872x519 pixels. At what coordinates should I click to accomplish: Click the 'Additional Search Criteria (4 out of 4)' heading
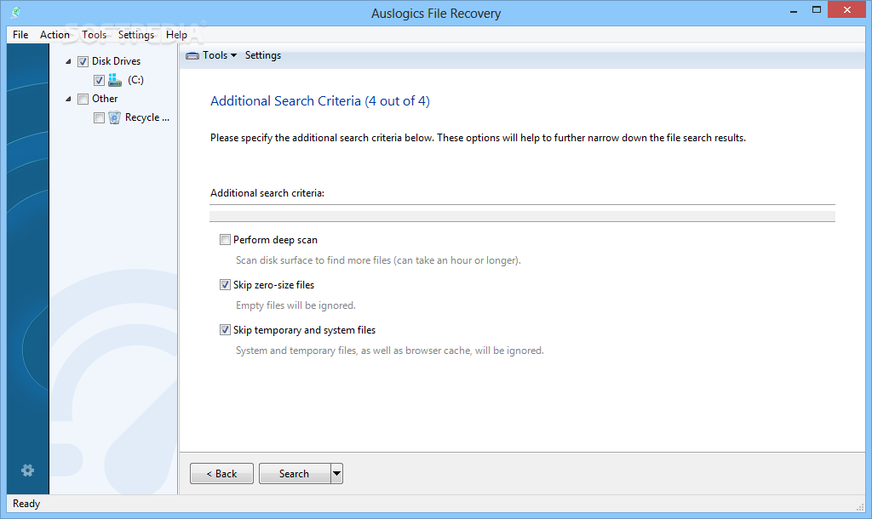tap(320, 101)
